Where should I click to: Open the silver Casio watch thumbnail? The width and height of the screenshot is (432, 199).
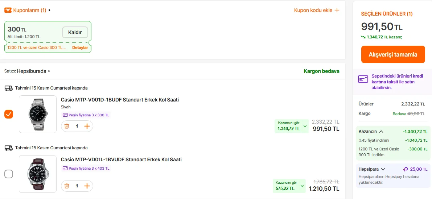click(x=38, y=114)
